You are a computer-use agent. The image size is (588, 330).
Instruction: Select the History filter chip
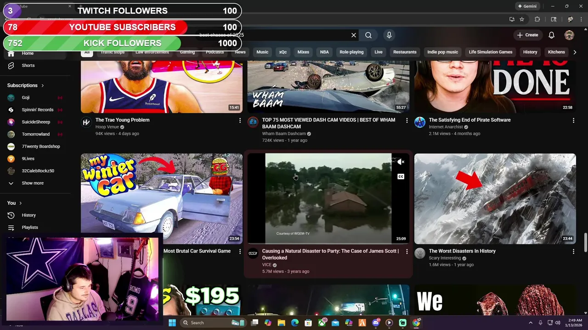pyautogui.click(x=530, y=52)
